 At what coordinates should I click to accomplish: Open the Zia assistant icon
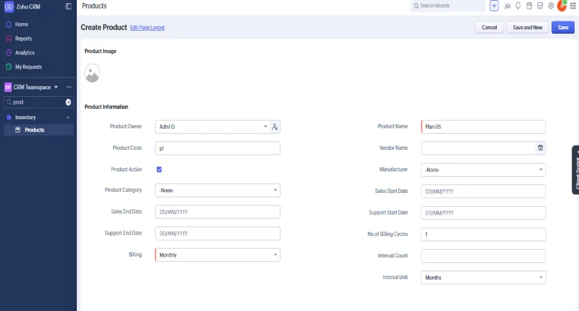point(507,6)
